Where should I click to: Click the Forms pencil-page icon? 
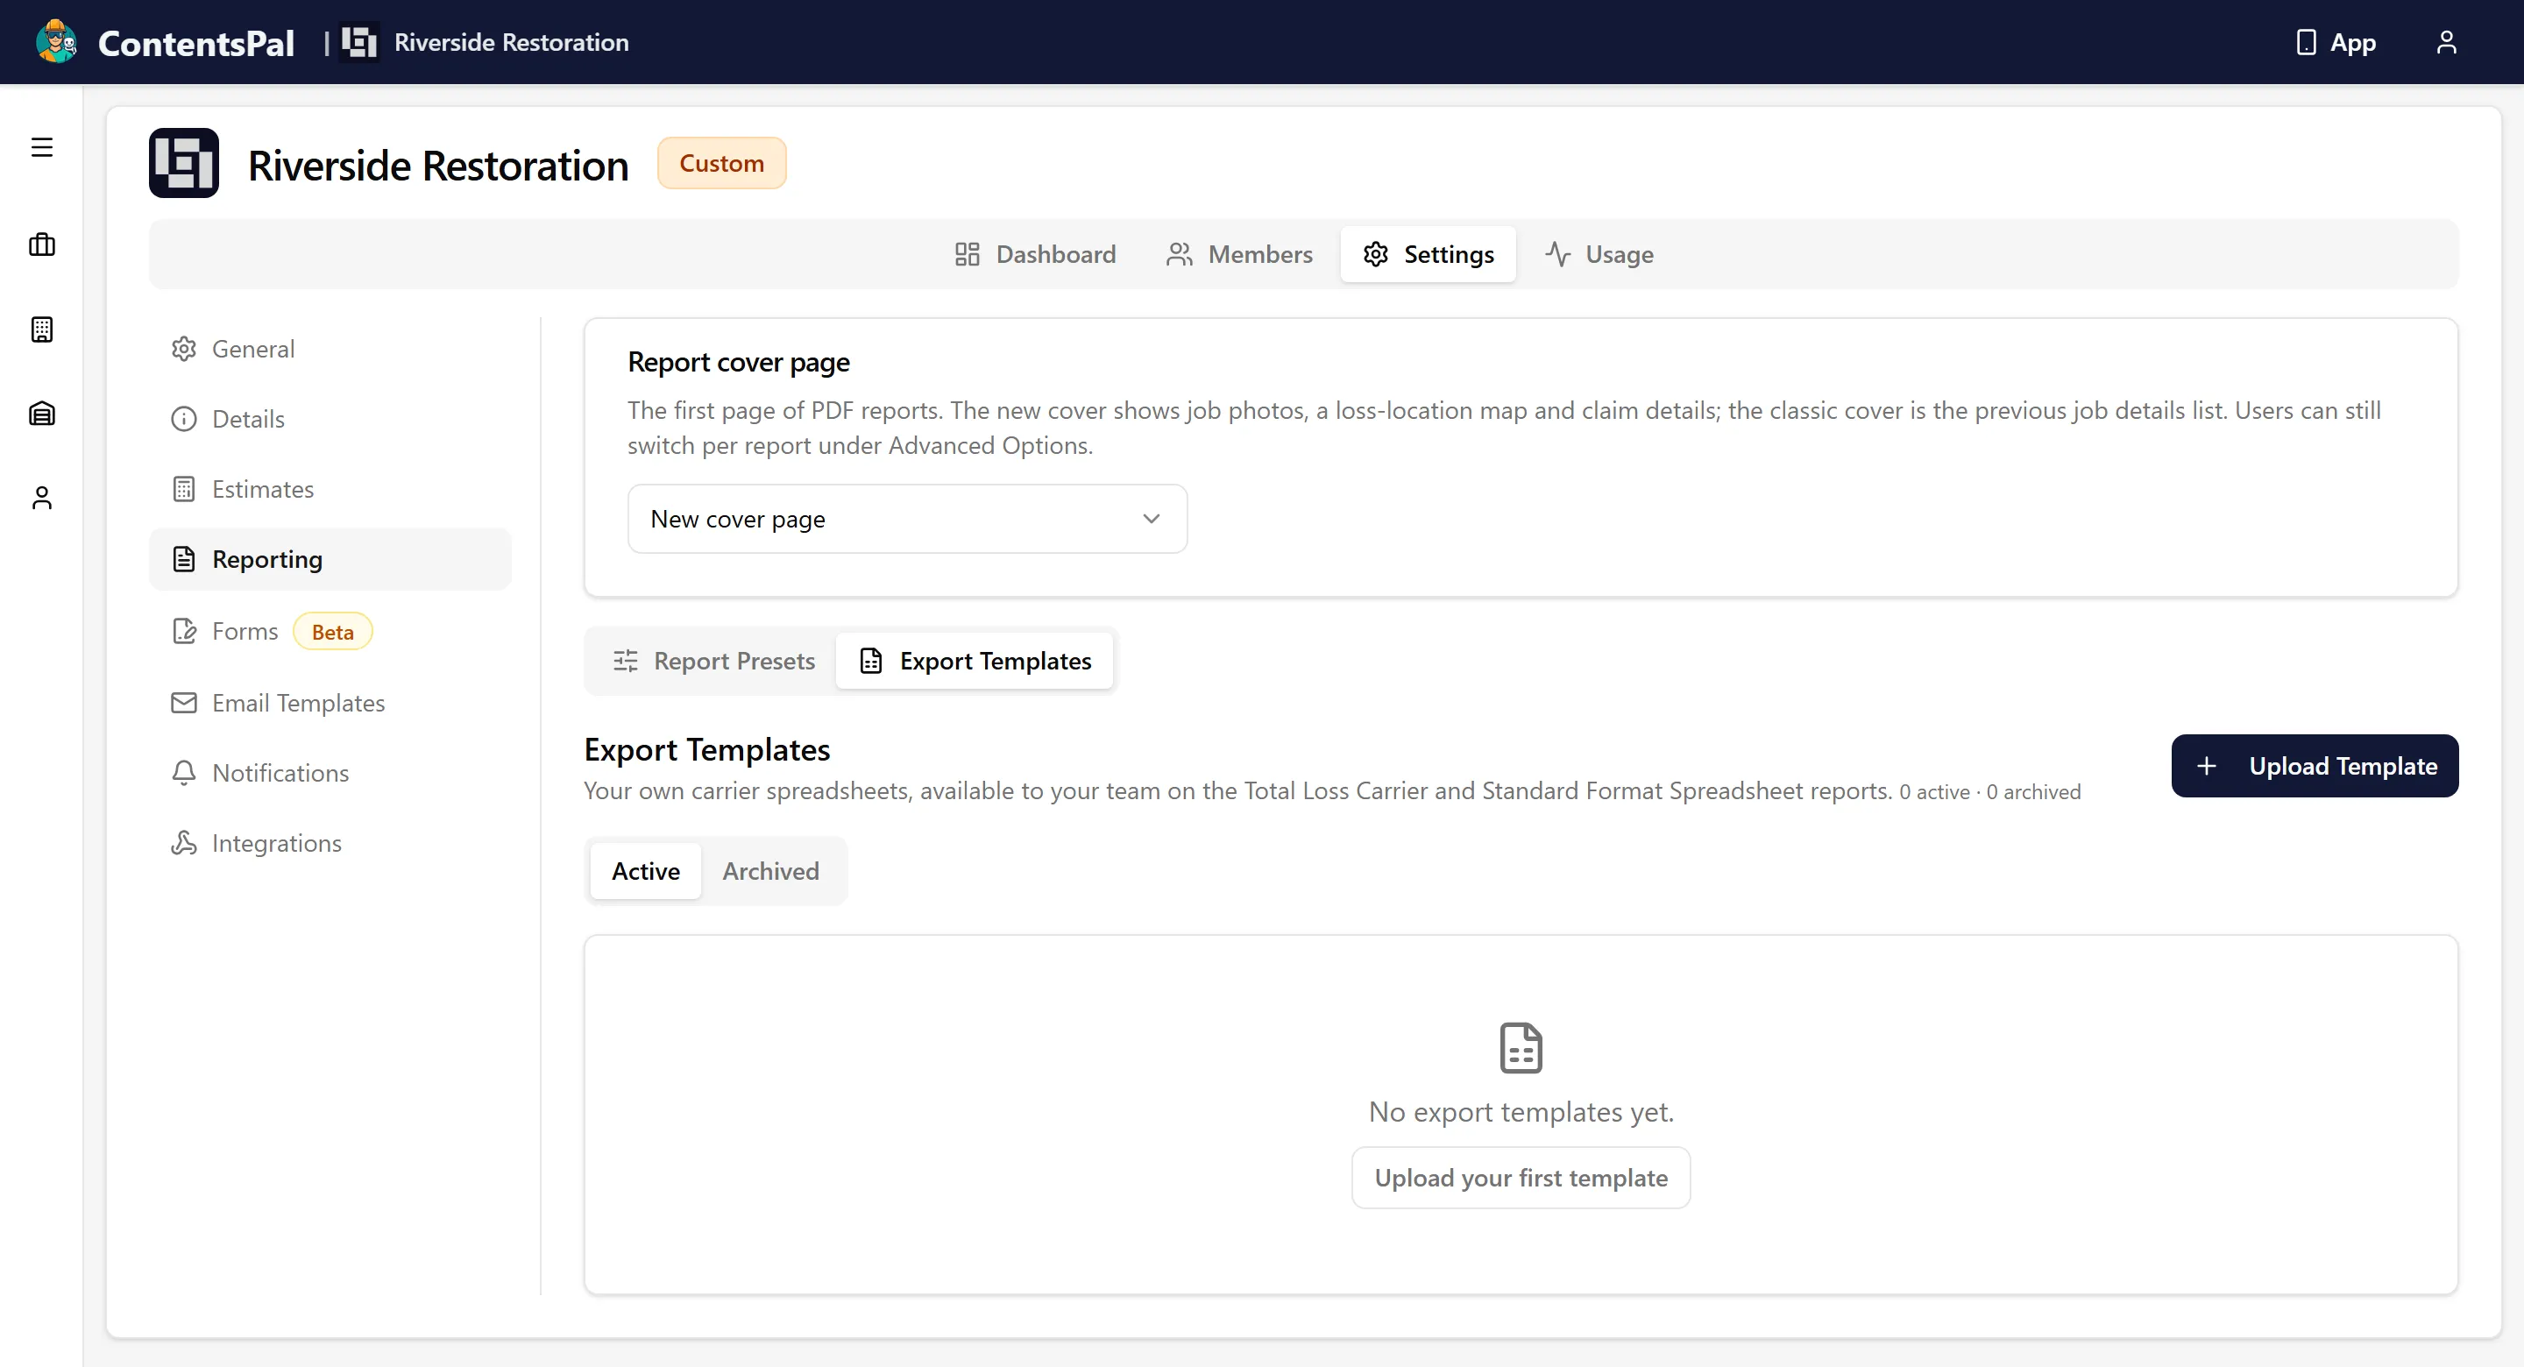(183, 631)
